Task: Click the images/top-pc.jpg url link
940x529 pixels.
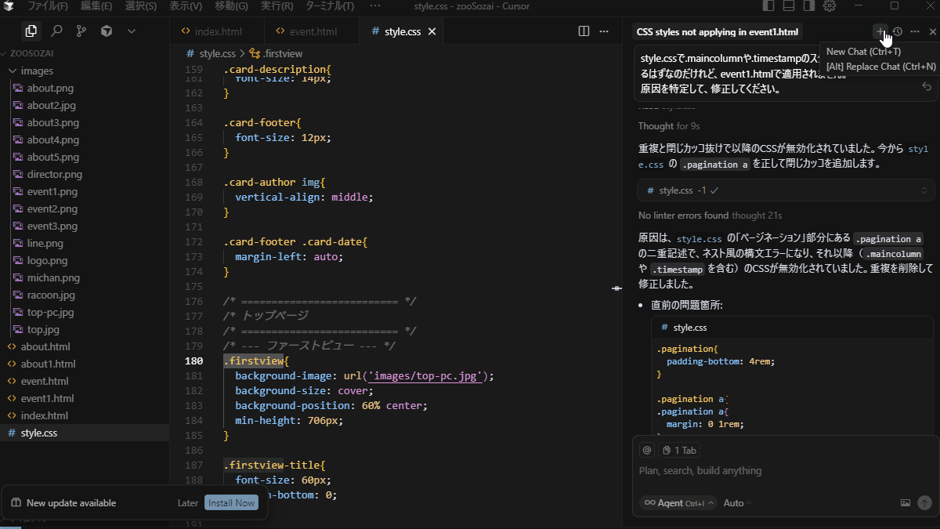Action: coord(427,376)
